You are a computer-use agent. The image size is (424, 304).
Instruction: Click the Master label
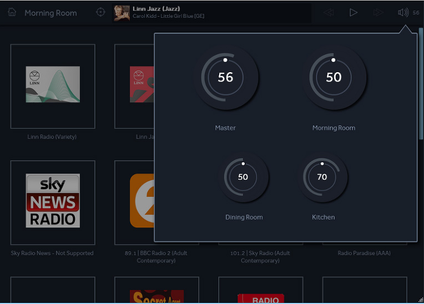(225, 128)
